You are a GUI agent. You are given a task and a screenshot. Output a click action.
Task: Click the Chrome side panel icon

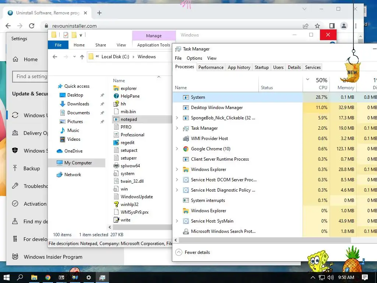tap(332, 26)
